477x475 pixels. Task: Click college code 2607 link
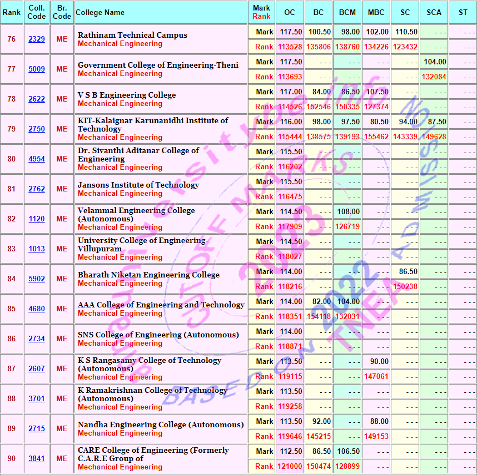(x=37, y=369)
